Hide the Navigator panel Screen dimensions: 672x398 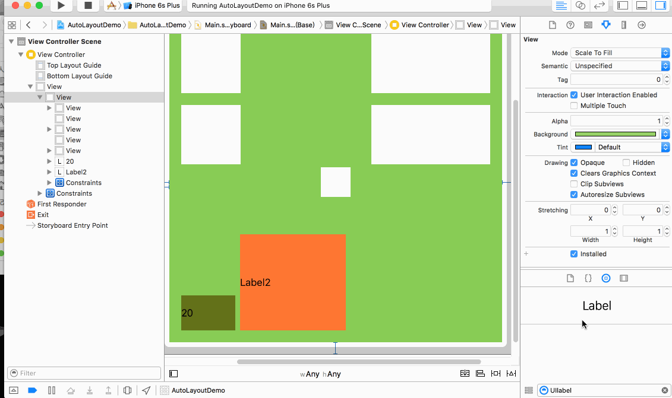pos(622,5)
